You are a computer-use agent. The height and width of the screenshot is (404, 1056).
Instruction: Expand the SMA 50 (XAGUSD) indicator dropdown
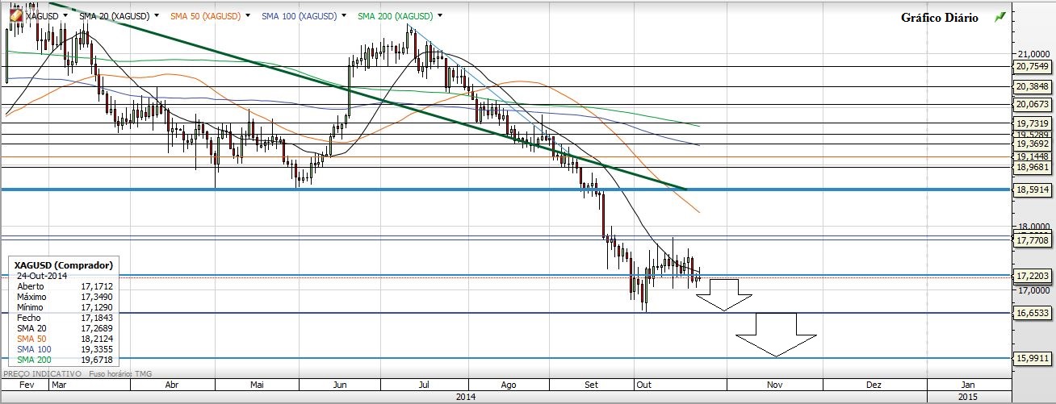(x=246, y=16)
